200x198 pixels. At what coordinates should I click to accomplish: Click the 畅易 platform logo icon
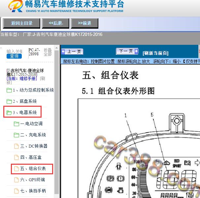tap(16, 6)
